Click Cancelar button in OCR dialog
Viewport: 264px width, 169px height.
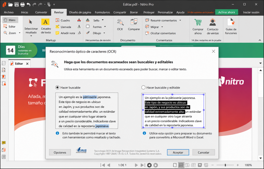click(203, 152)
